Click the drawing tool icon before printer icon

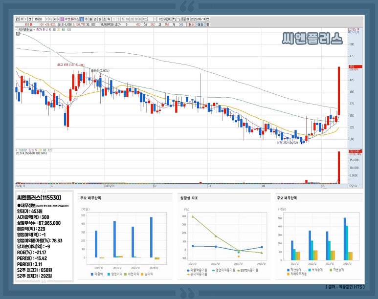click(x=179, y=19)
